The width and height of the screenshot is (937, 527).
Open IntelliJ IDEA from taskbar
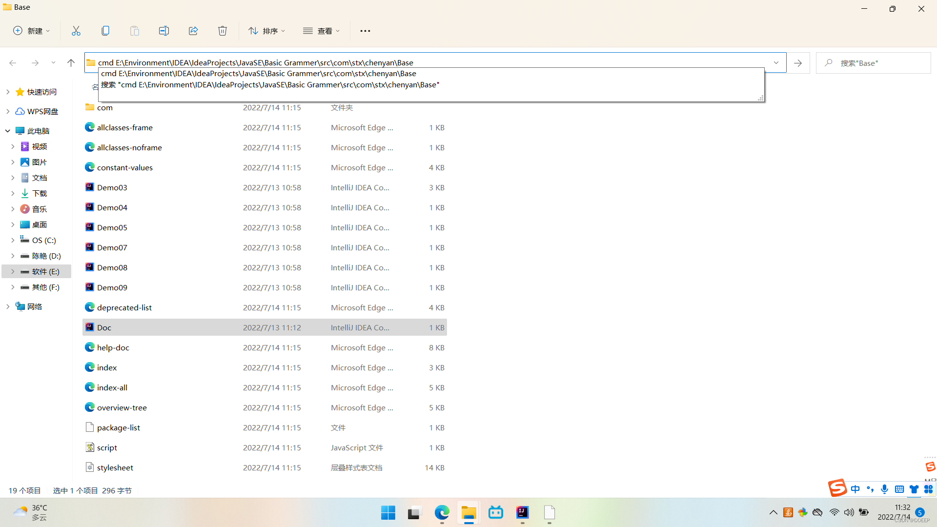click(x=522, y=513)
